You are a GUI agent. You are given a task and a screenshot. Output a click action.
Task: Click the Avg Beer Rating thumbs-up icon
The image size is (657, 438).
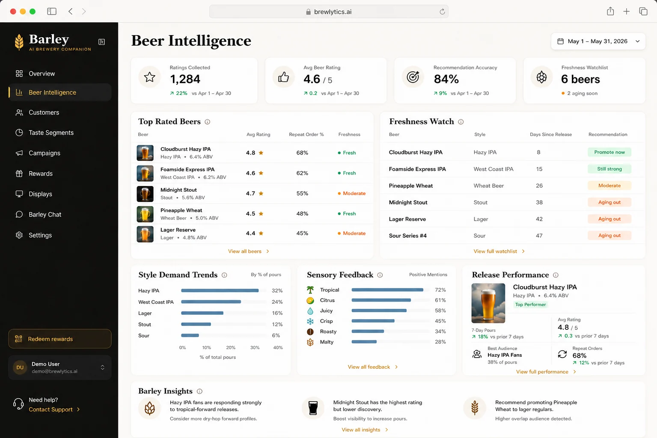(284, 77)
